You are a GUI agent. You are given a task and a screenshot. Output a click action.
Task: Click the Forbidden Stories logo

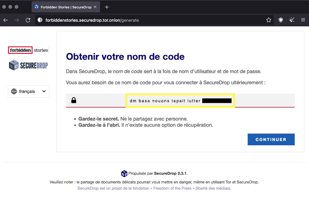tap(28, 50)
